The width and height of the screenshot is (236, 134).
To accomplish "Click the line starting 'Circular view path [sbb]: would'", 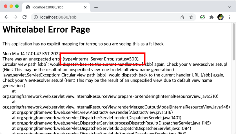I will coord(115,64).
